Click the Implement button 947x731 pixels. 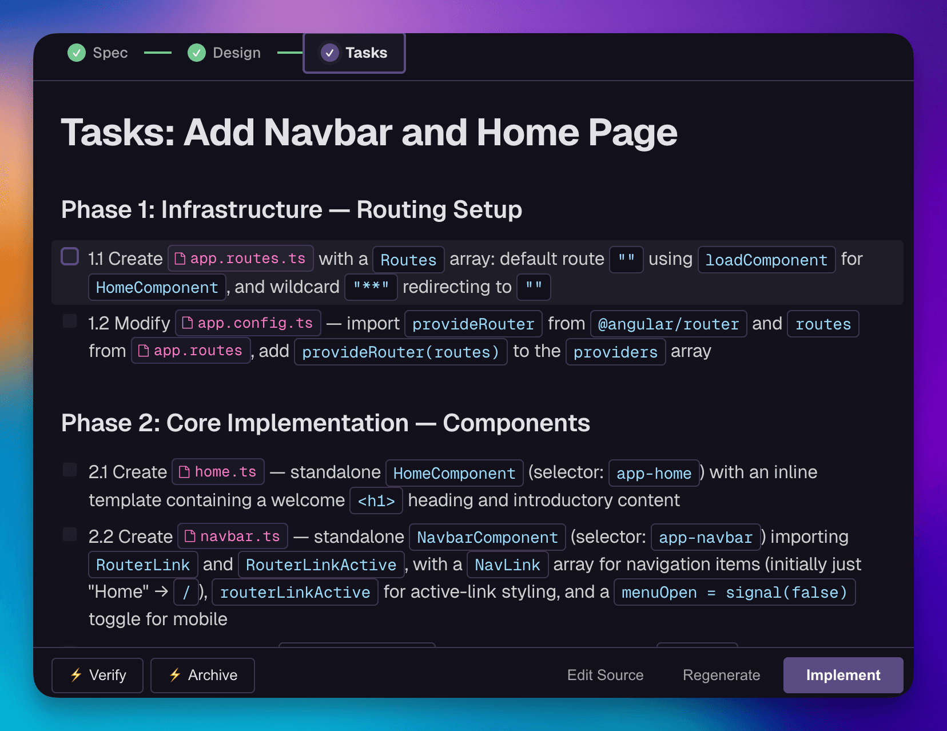tap(843, 675)
